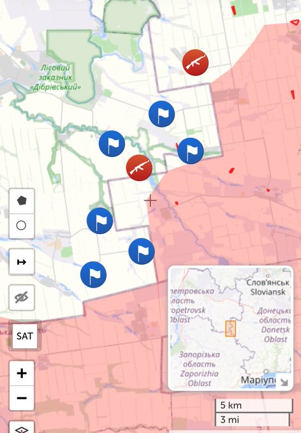Collapse the minimap with arrow button
The height and width of the screenshot is (433, 301).
pyautogui.click(x=284, y=381)
